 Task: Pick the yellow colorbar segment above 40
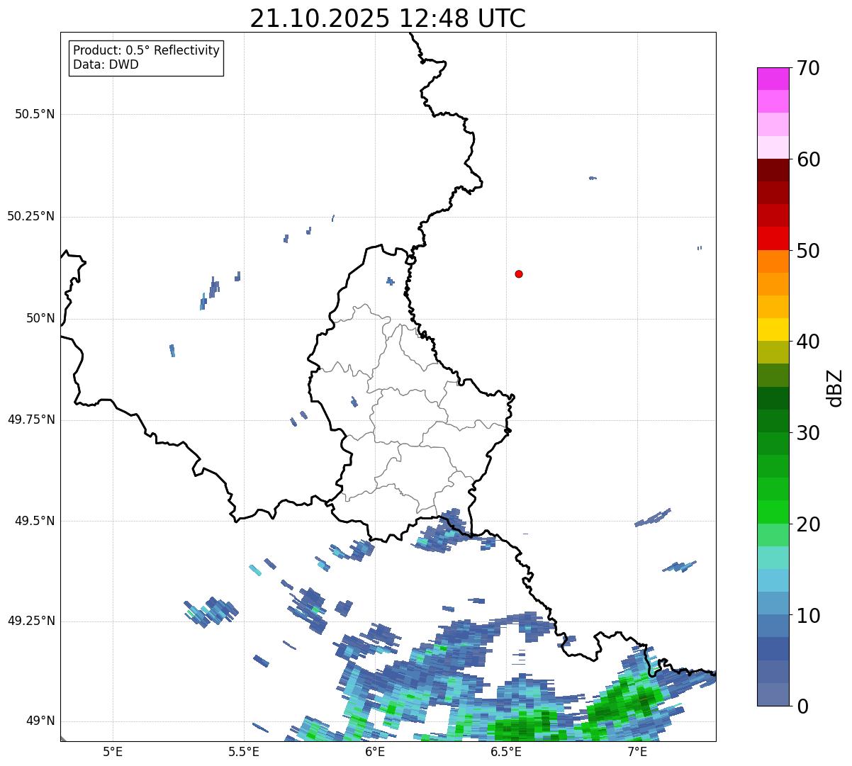click(773, 330)
